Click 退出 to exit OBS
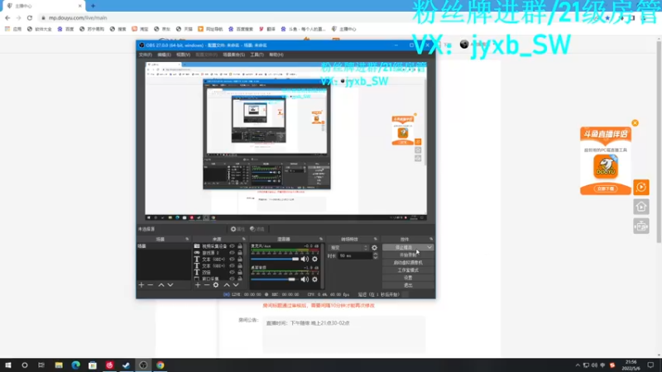The height and width of the screenshot is (372, 662). pyautogui.click(x=408, y=285)
